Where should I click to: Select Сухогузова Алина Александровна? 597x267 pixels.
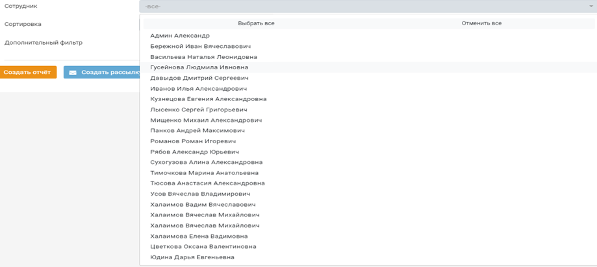368,162
